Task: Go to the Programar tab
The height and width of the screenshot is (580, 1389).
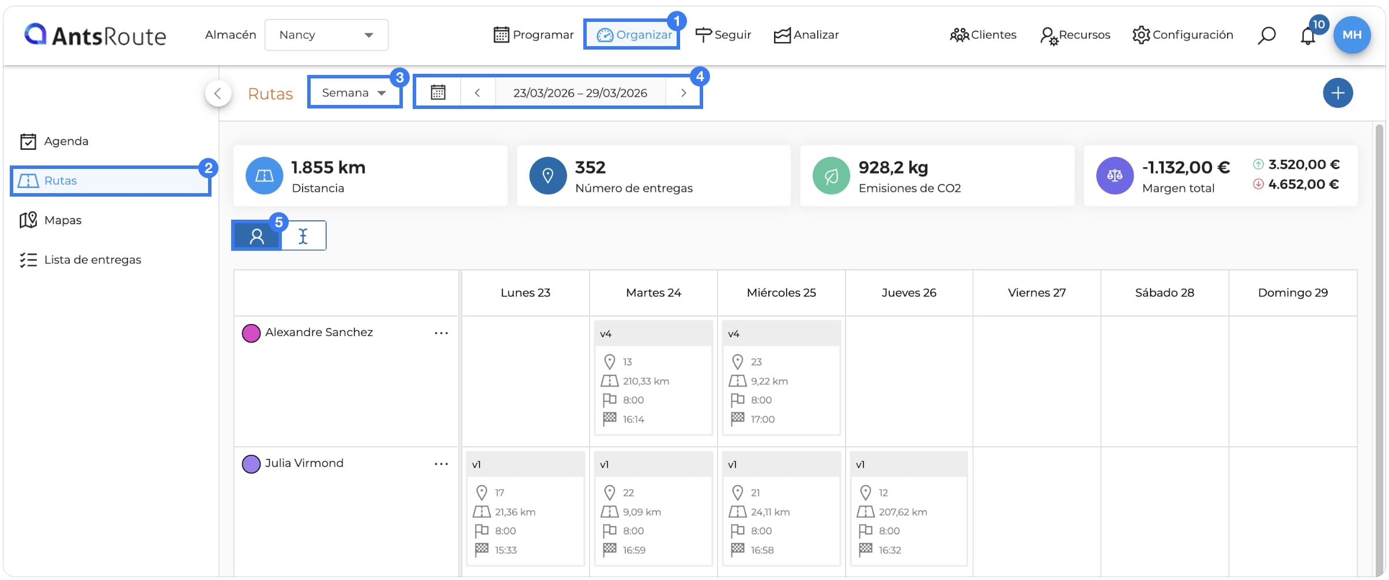Action: 534,35
